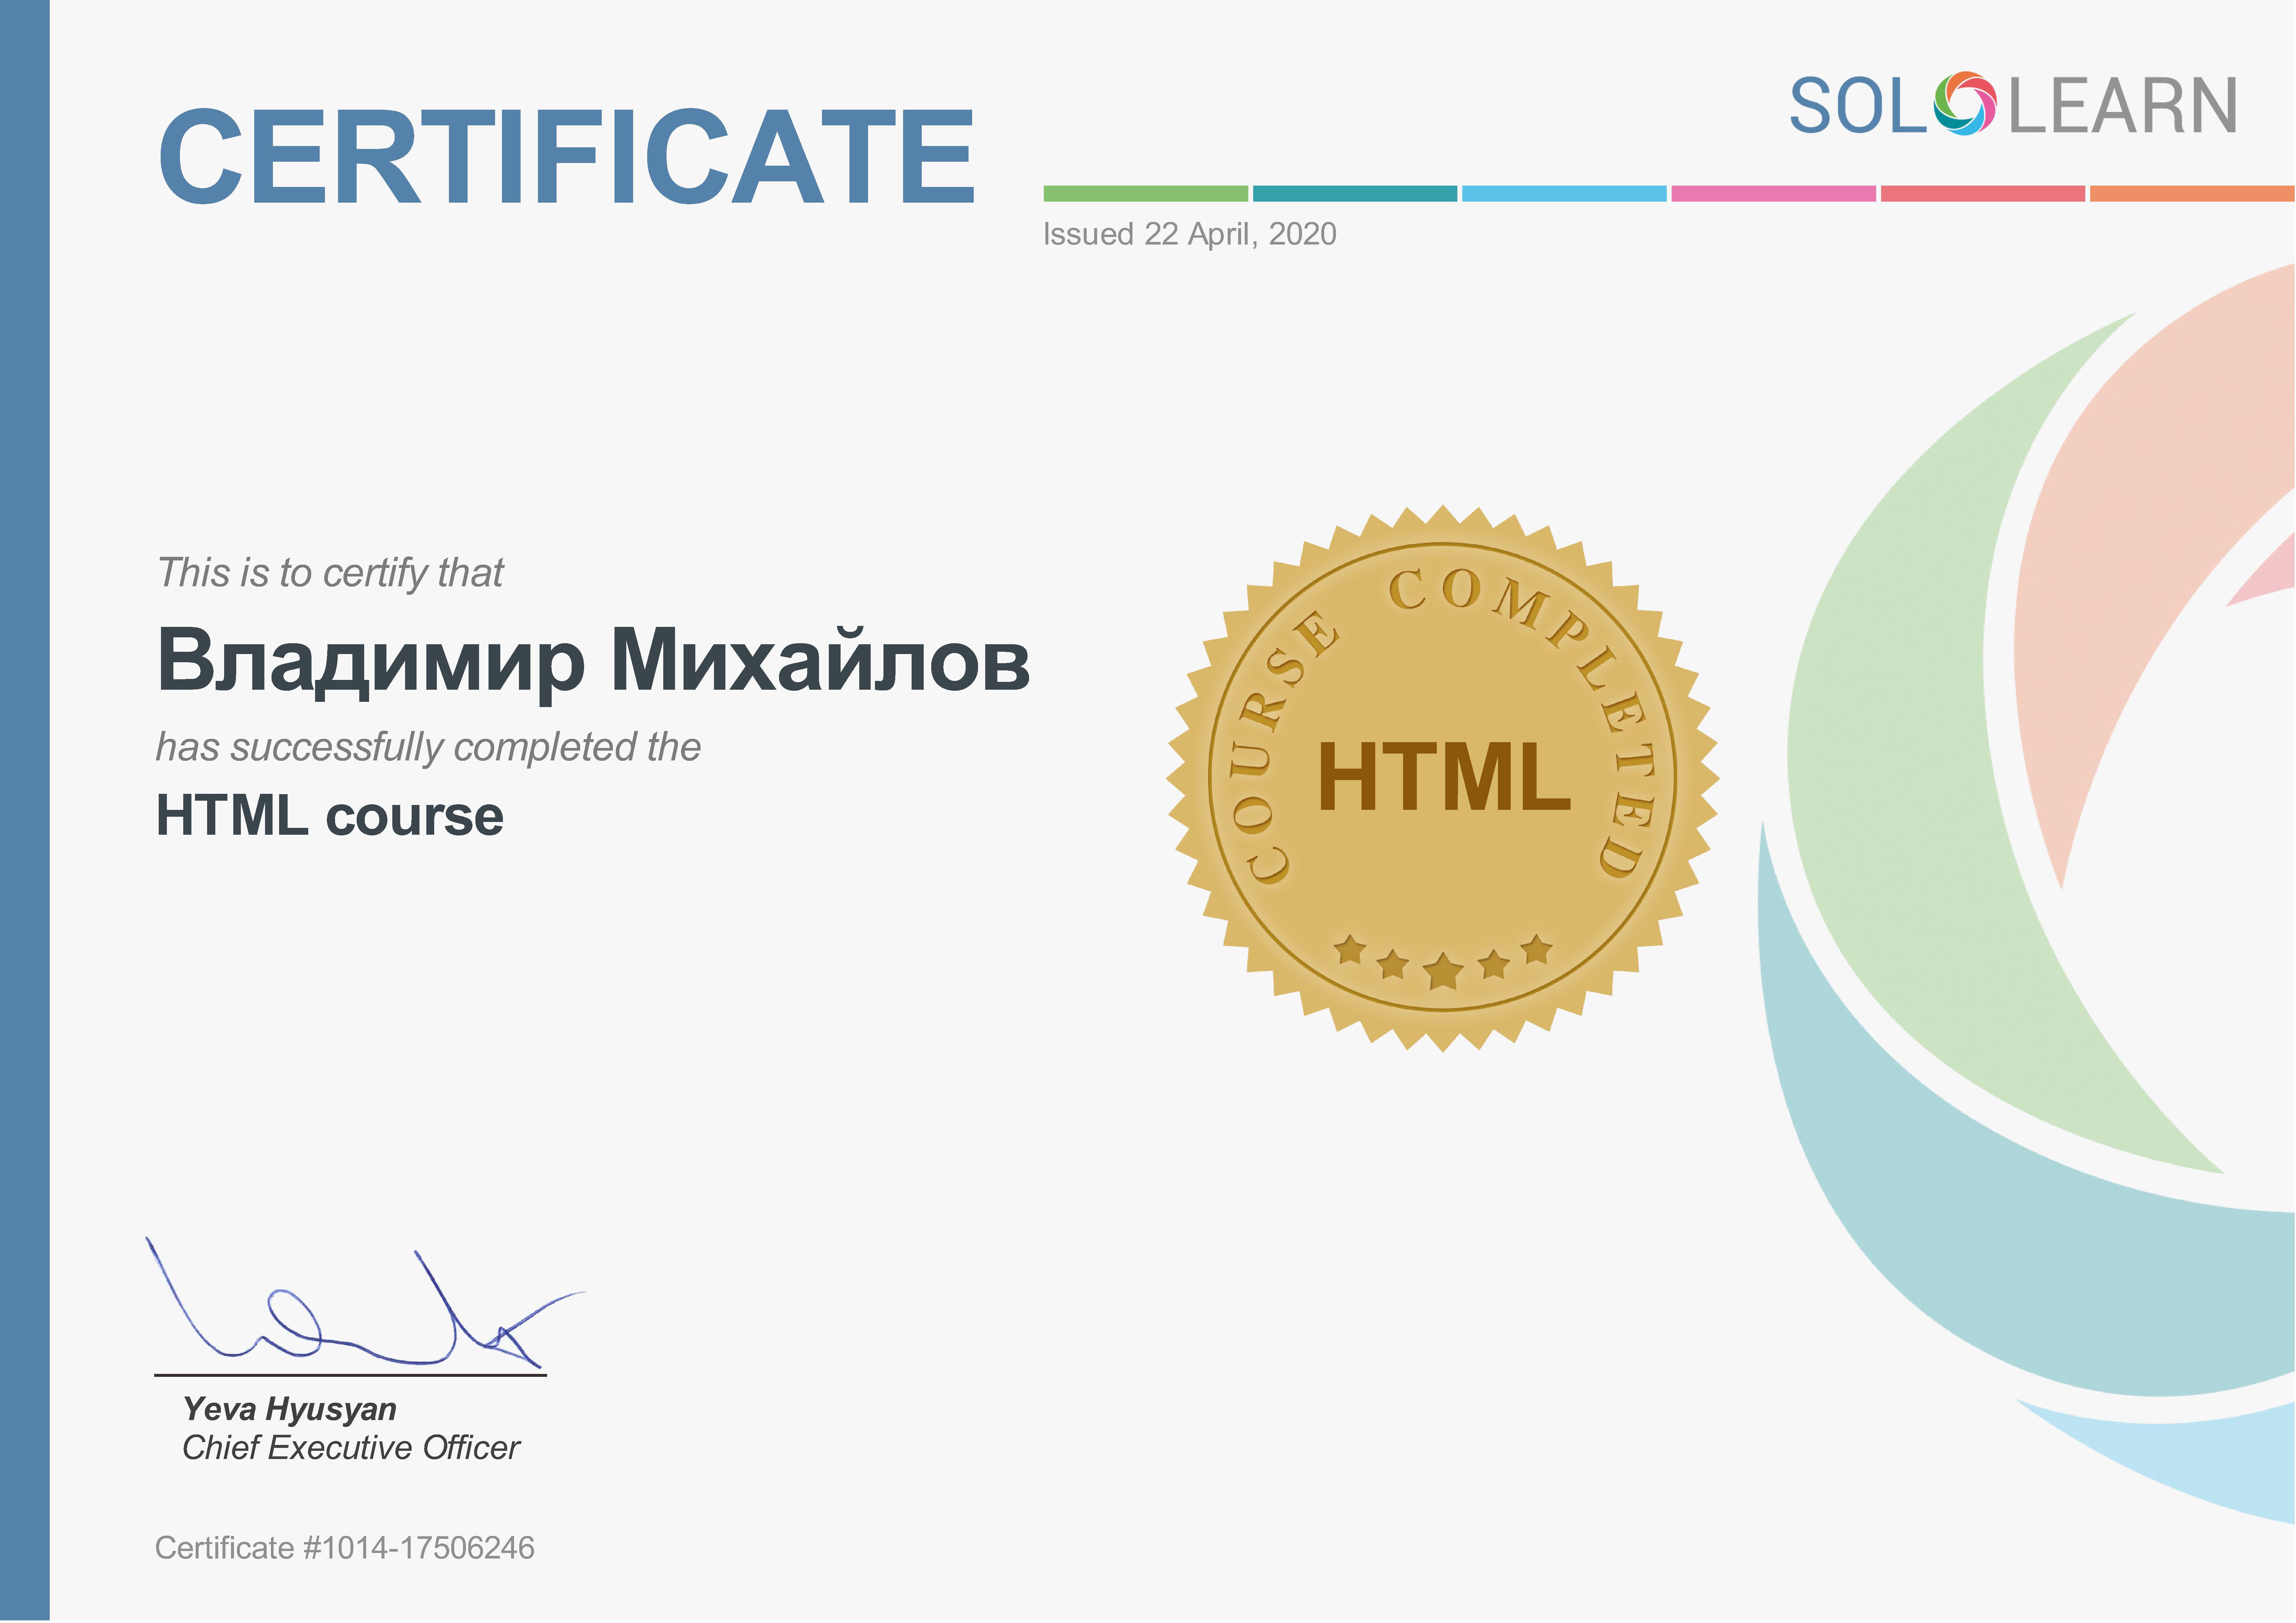2296x1623 pixels.
Task: Click the LEARN text in the logo
Action: coord(2122,107)
